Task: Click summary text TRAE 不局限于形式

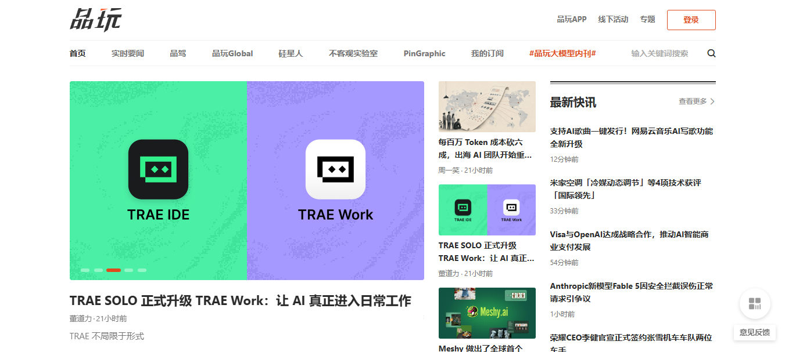Action: 107,336
